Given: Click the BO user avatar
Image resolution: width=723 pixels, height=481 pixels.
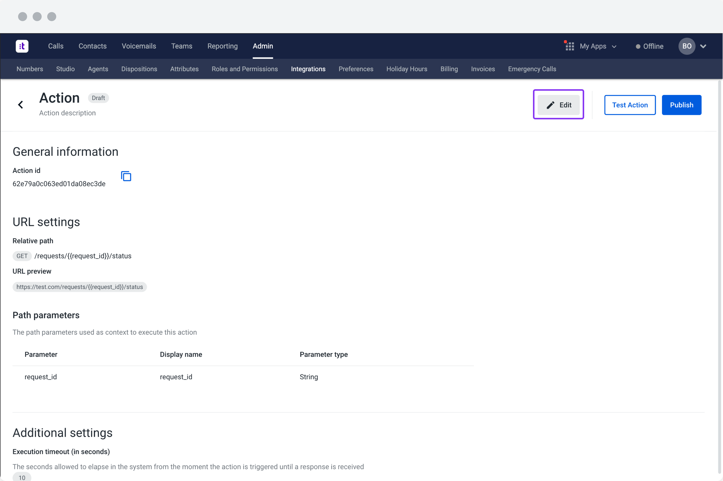Looking at the screenshot, I should tap(686, 46).
